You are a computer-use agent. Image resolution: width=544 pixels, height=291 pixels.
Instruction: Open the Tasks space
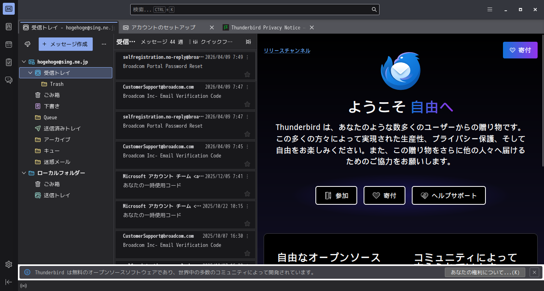point(9,62)
